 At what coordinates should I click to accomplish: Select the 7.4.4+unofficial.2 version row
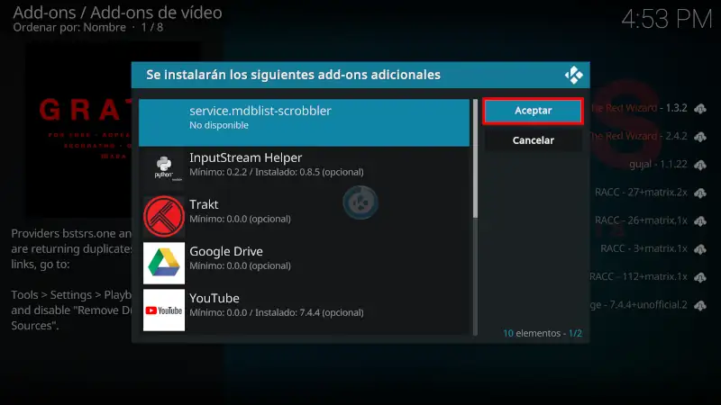(x=651, y=304)
